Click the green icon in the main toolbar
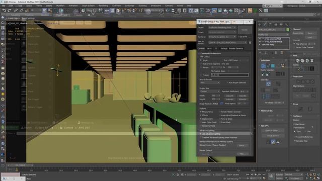The height and width of the screenshot is (181, 322). (x=255, y=10)
